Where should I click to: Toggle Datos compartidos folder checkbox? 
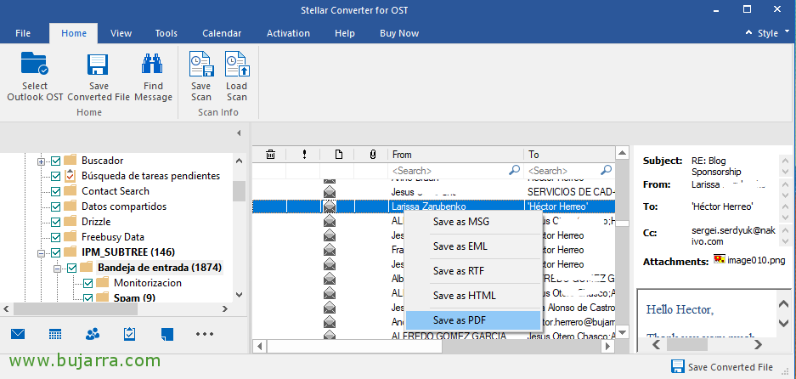click(56, 206)
